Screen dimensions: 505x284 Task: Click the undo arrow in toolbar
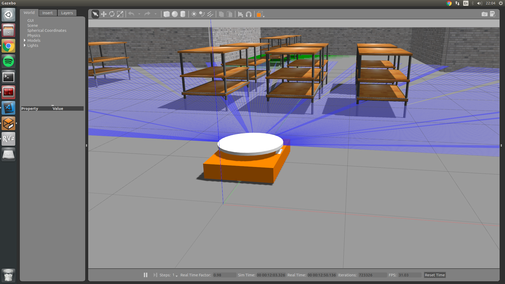(131, 14)
